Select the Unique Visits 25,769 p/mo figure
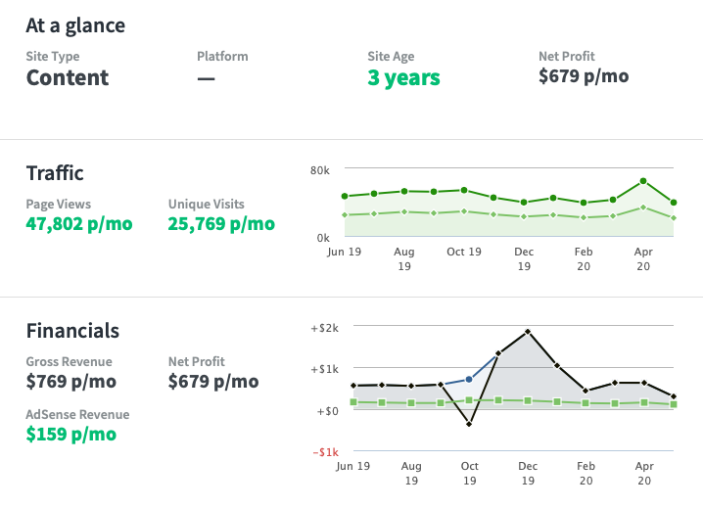 [x=221, y=224]
